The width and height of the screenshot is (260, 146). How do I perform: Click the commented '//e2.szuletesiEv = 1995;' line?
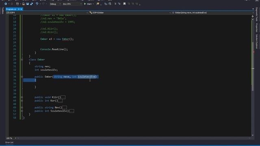58,22
